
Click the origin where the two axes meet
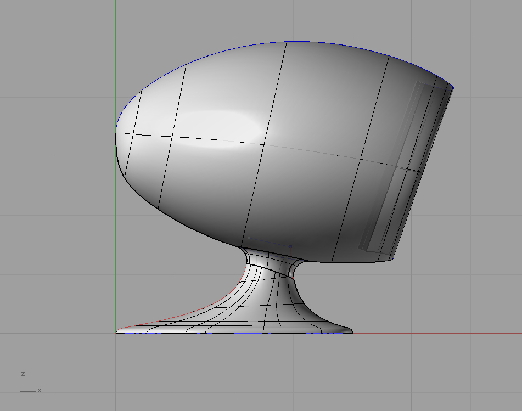pos(116,333)
